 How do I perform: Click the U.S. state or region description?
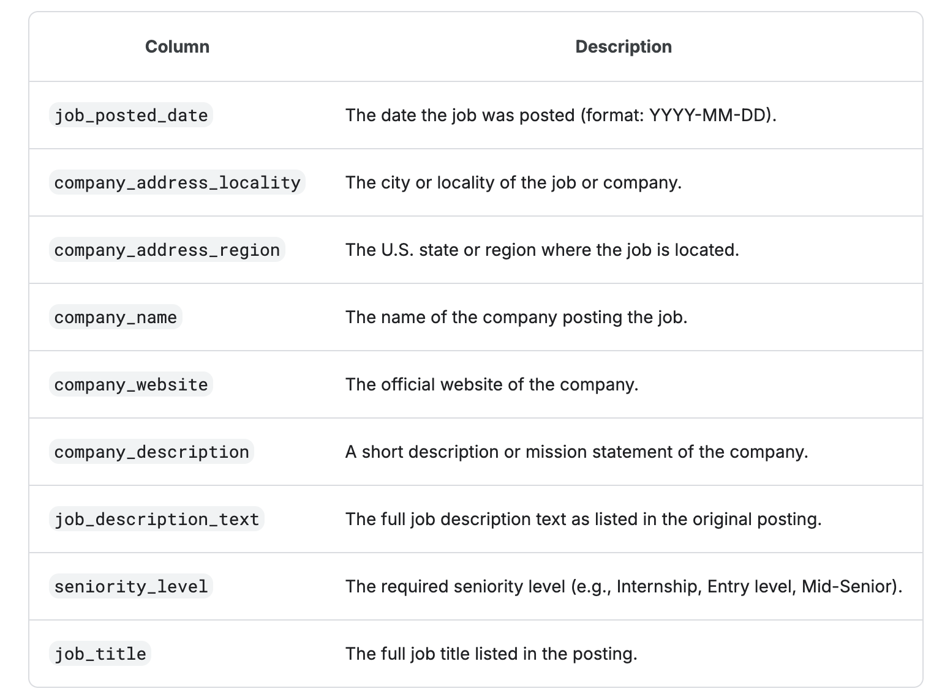[x=542, y=250]
